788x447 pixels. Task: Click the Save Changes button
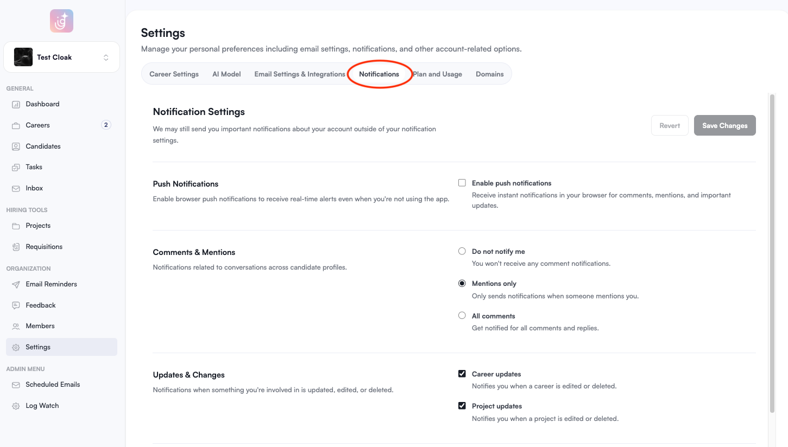coord(724,125)
